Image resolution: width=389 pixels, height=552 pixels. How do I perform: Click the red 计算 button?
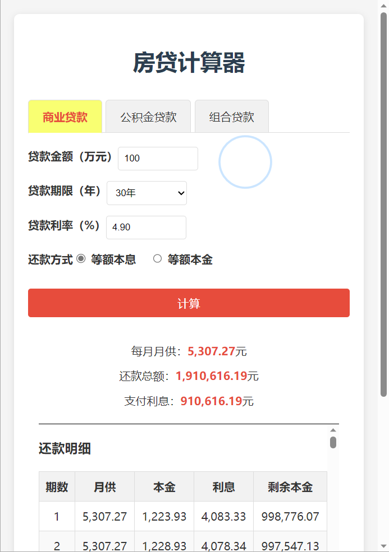coord(189,303)
